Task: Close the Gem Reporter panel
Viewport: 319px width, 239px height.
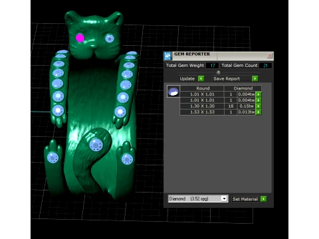Action: click(270, 56)
